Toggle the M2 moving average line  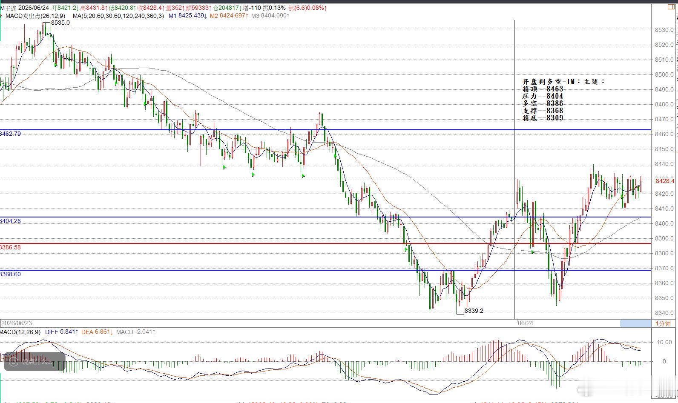(x=229, y=16)
